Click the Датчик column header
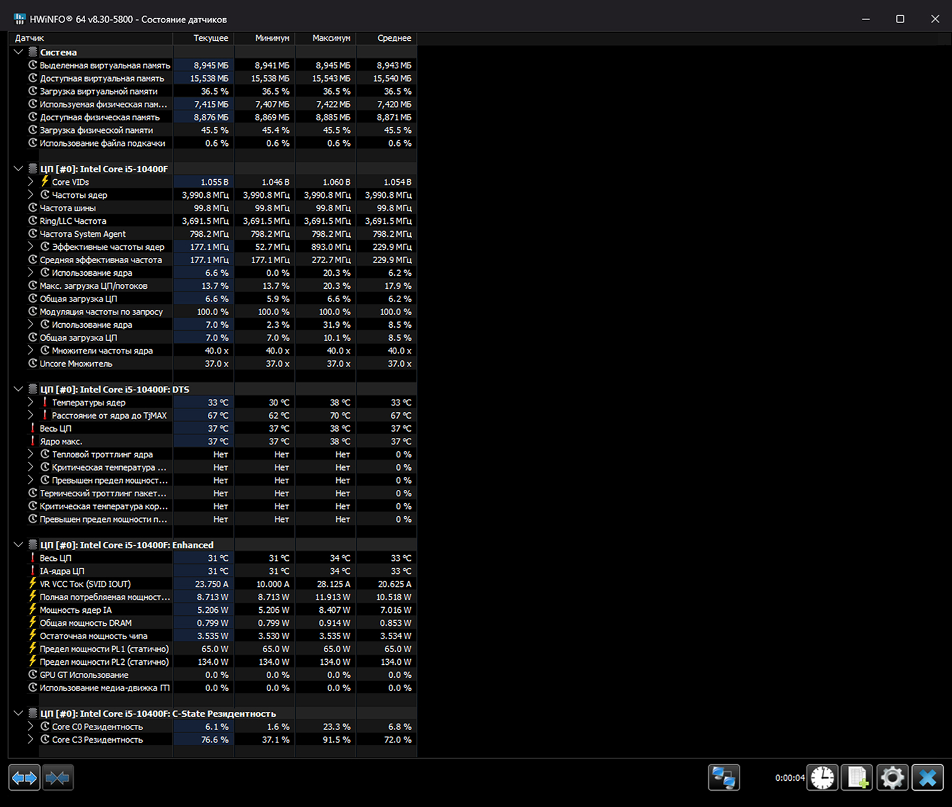 tap(91, 38)
